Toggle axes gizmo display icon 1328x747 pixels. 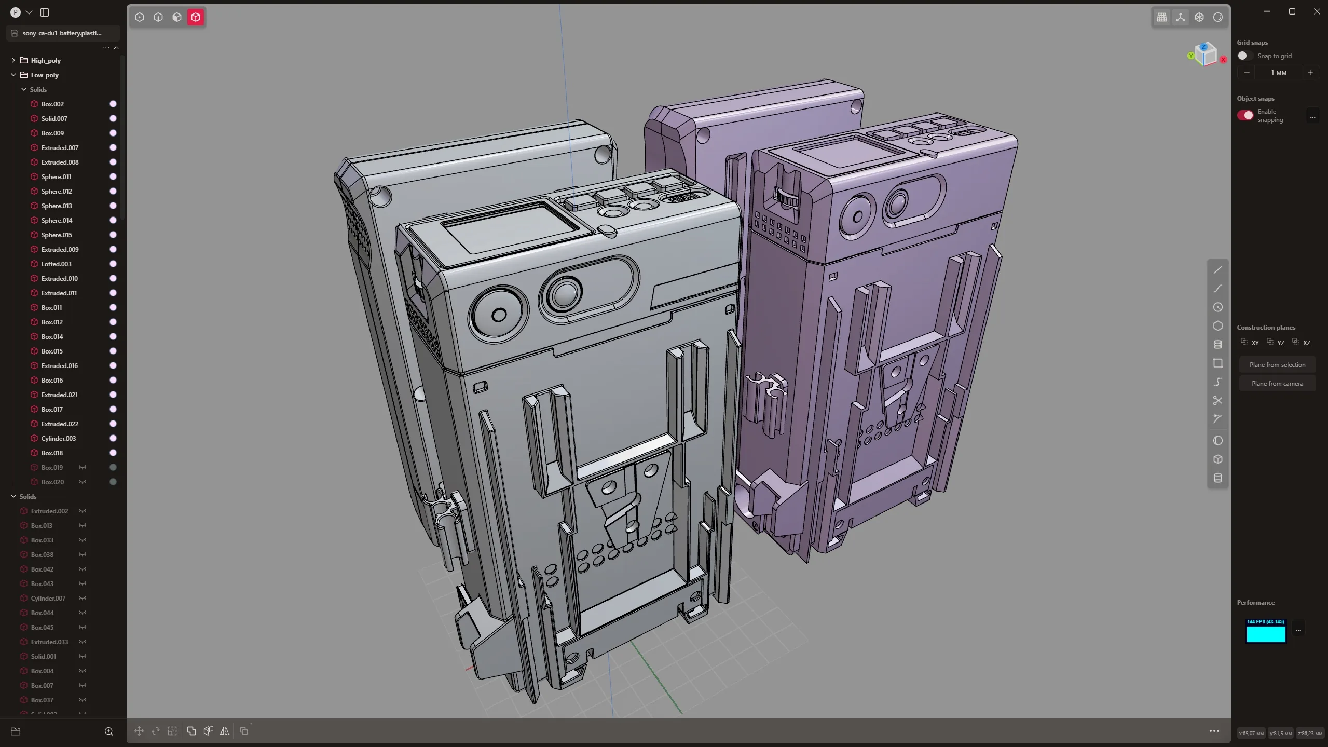[x=1181, y=17]
